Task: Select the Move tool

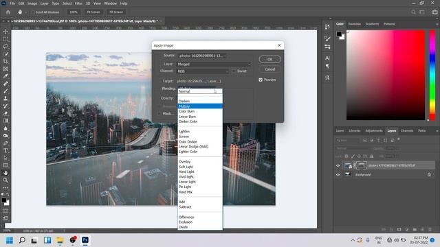Action: click(x=5, y=32)
